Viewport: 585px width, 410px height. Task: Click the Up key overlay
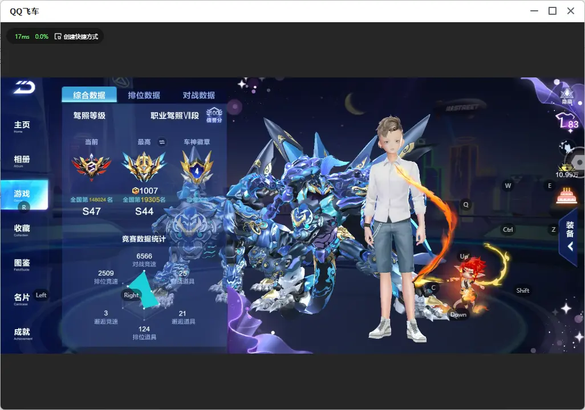click(x=464, y=256)
